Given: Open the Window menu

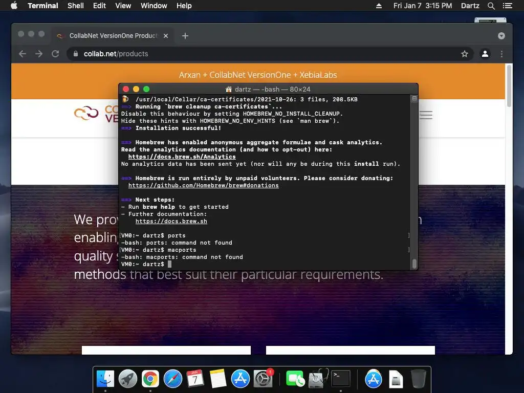Looking at the screenshot, I should (154, 6).
